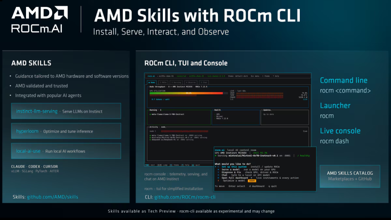Click the selection arrow before "Set up this system"
This screenshot has height=220, width=391.
216,167
